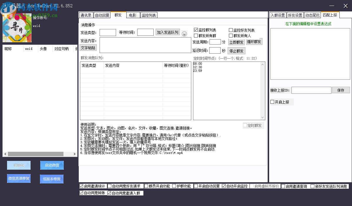Click the 加入发送队列 button

coord(167,32)
